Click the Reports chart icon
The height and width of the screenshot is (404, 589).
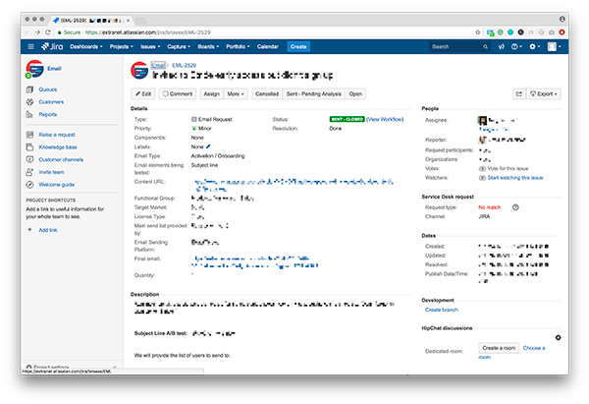pos(29,114)
